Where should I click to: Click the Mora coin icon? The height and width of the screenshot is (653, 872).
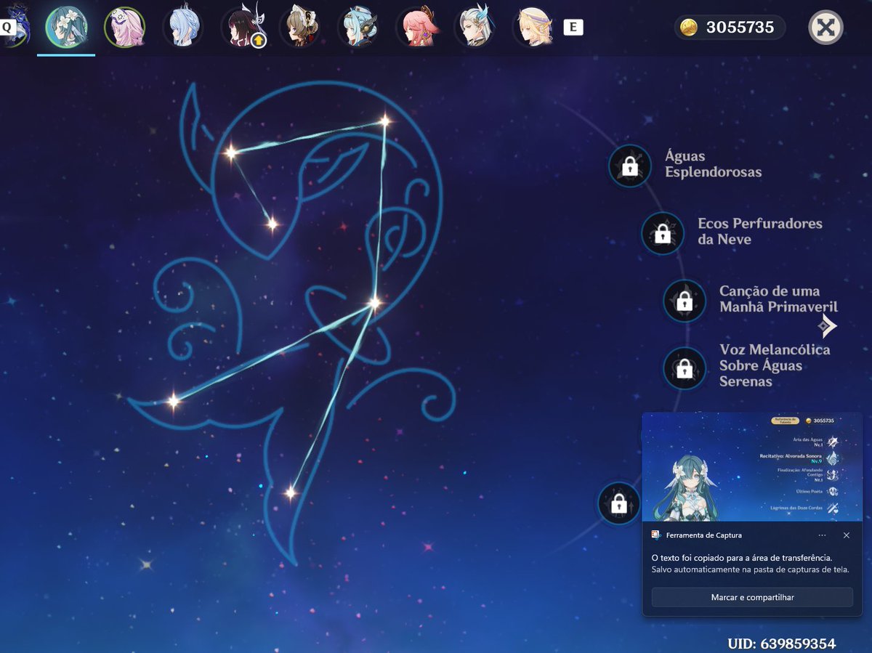pos(688,28)
